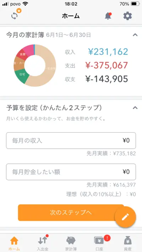This screenshot has width=142, height=252.
Task: Click the 毎月の収入 input field
Action: click(71, 141)
